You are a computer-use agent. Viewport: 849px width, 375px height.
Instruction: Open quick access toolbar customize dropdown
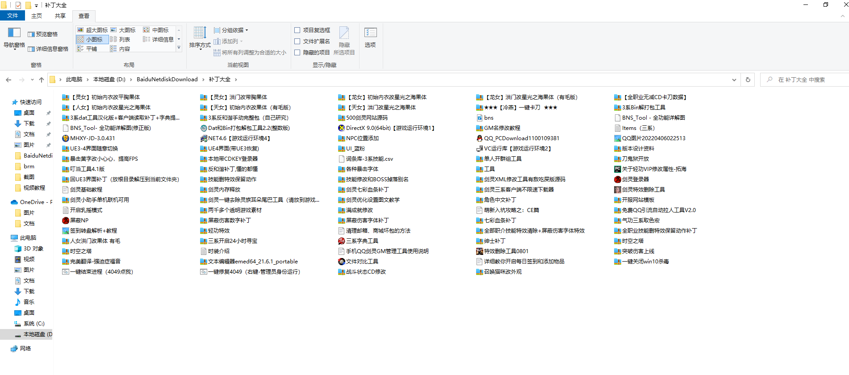37,5
